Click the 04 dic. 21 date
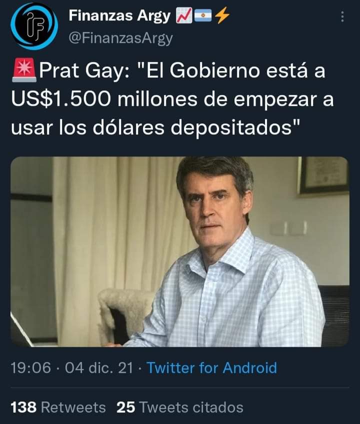This screenshot has width=360, height=424. tap(99, 368)
